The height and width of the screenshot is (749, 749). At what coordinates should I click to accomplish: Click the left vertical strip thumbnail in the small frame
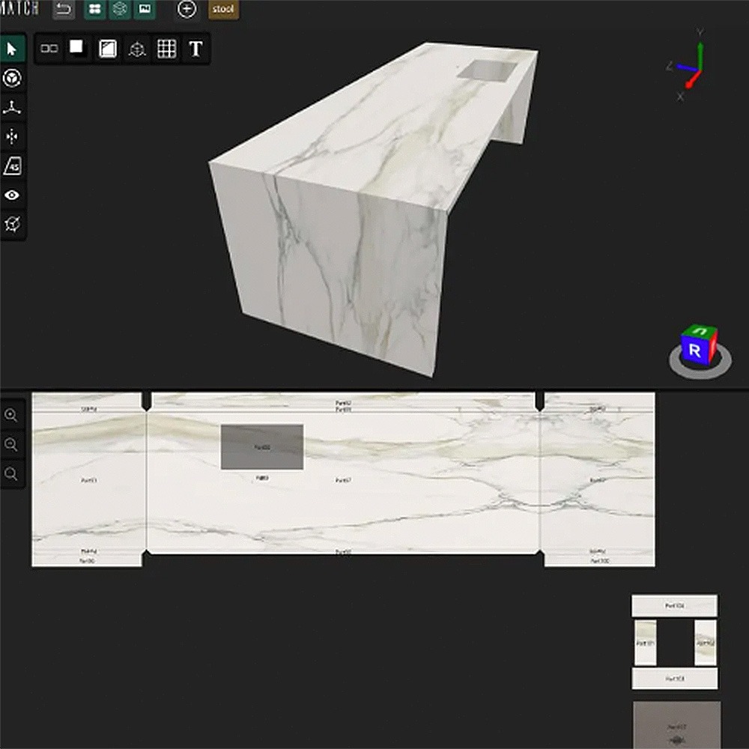pos(646,643)
